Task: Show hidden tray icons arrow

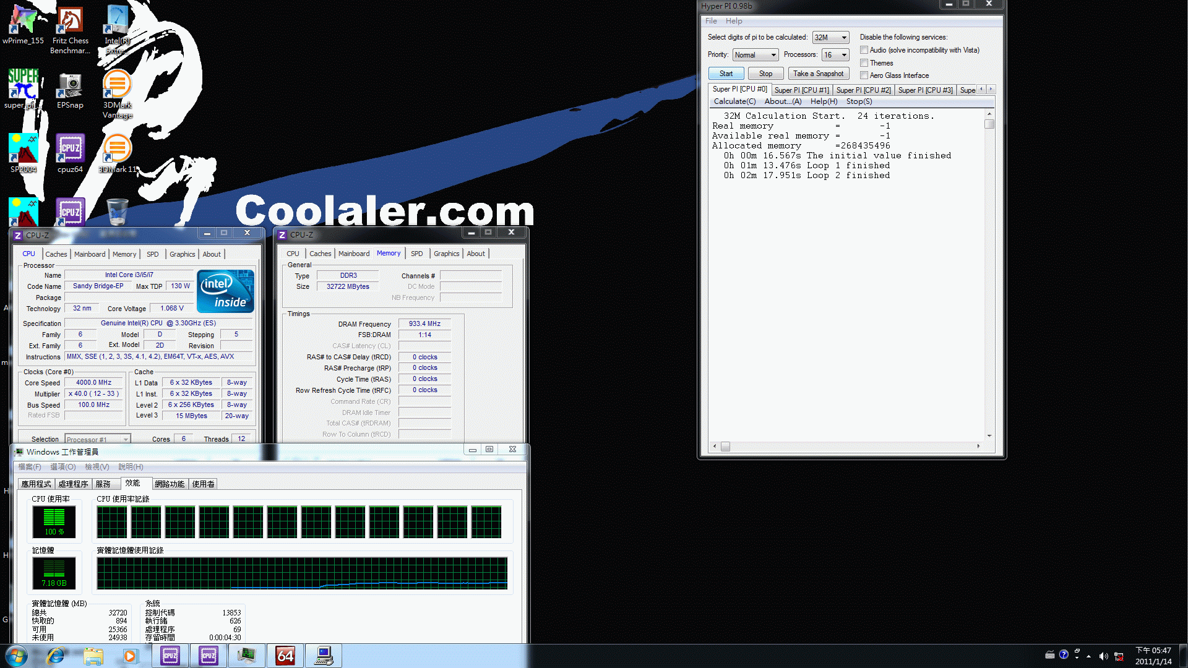Action: (x=1088, y=656)
